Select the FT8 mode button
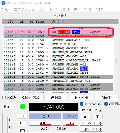 coord(23,123)
